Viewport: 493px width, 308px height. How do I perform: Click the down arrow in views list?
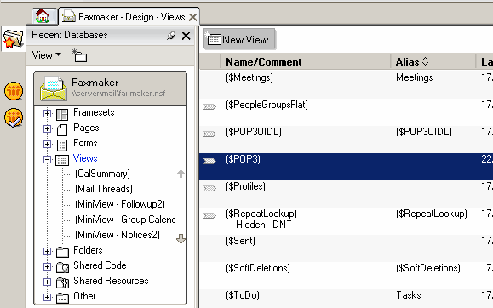pyautogui.click(x=181, y=239)
